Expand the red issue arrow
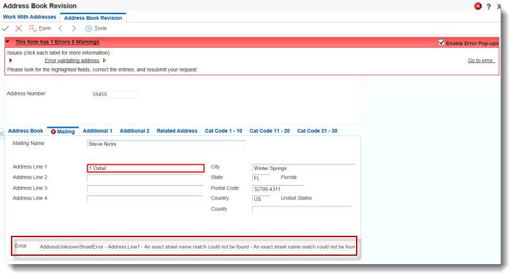This screenshot has height=279, width=516. [10, 61]
